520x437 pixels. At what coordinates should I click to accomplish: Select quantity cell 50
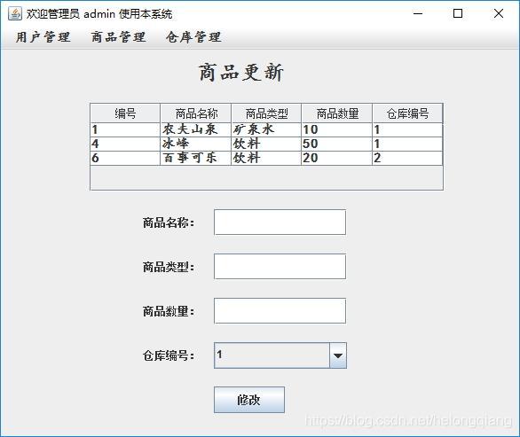click(337, 144)
